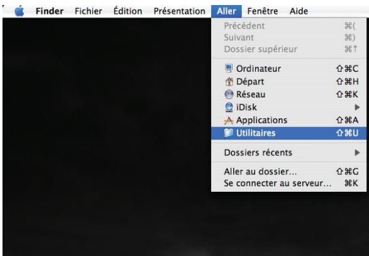The image size is (369, 256).
Task: Open the Finder menu
Action: click(50, 11)
